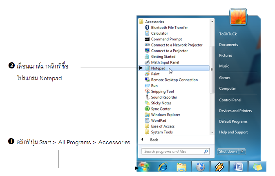Select the Remote Desktop Connection label
Image resolution: width=275 pixels, height=176 pixels.
[x=174, y=80]
